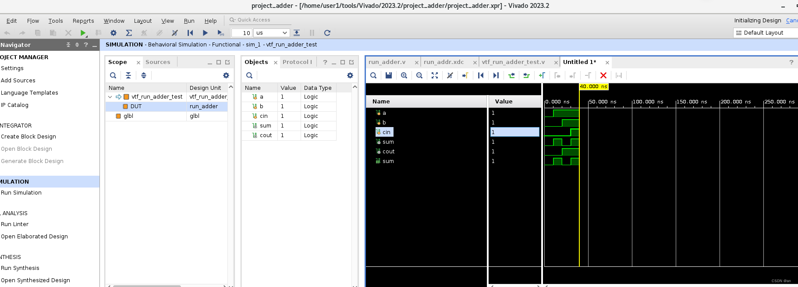Viewport: 798px width, 287px height.
Task: Toggle the cursor-lock icon in waveform toolbar
Action: (450, 75)
